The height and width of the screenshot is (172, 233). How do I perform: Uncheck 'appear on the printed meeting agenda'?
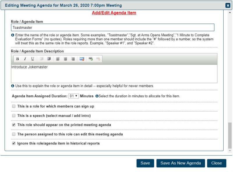14,125
